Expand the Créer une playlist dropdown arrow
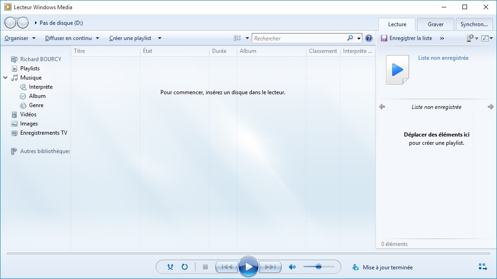This screenshot has height=279, width=497. tap(160, 38)
